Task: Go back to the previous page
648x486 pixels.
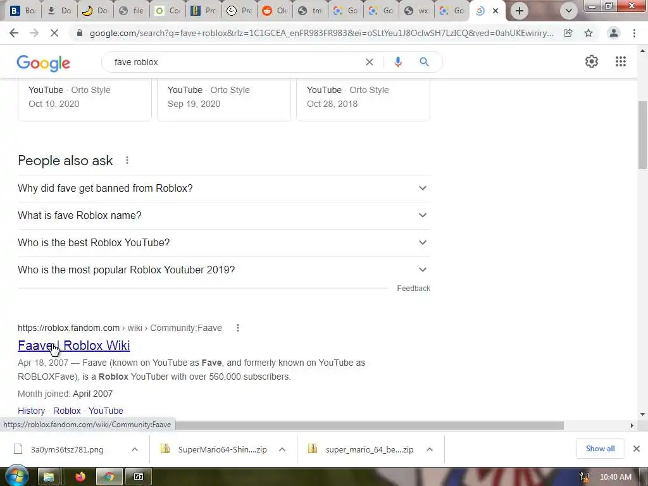Action: click(14, 33)
